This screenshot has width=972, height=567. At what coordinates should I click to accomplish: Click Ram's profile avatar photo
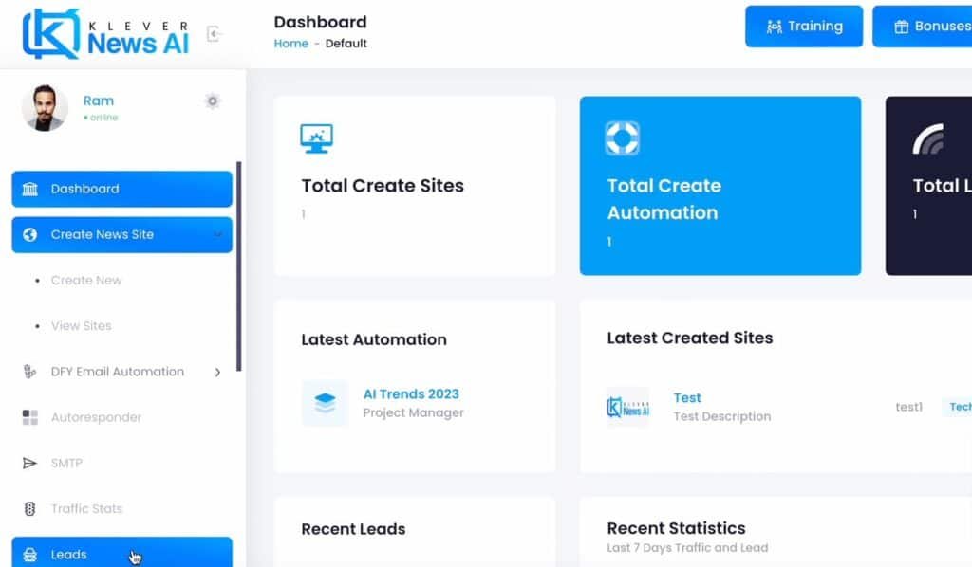click(45, 107)
